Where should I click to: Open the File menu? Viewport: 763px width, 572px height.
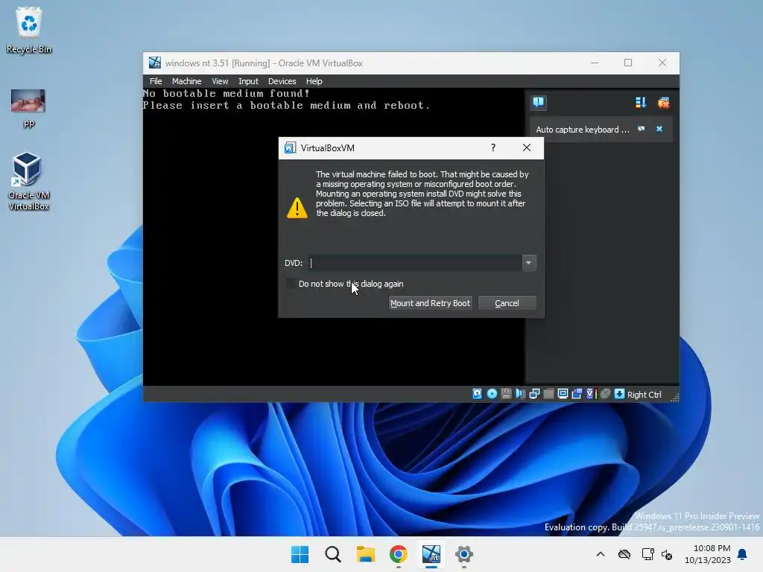click(156, 81)
